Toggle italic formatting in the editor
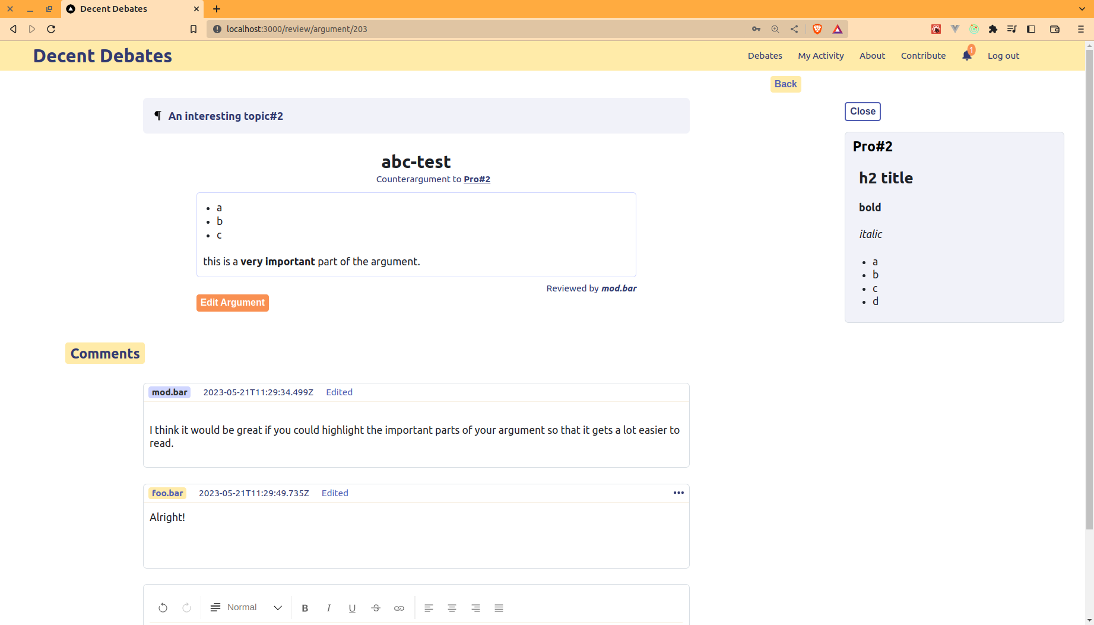The width and height of the screenshot is (1094, 625). (328, 608)
